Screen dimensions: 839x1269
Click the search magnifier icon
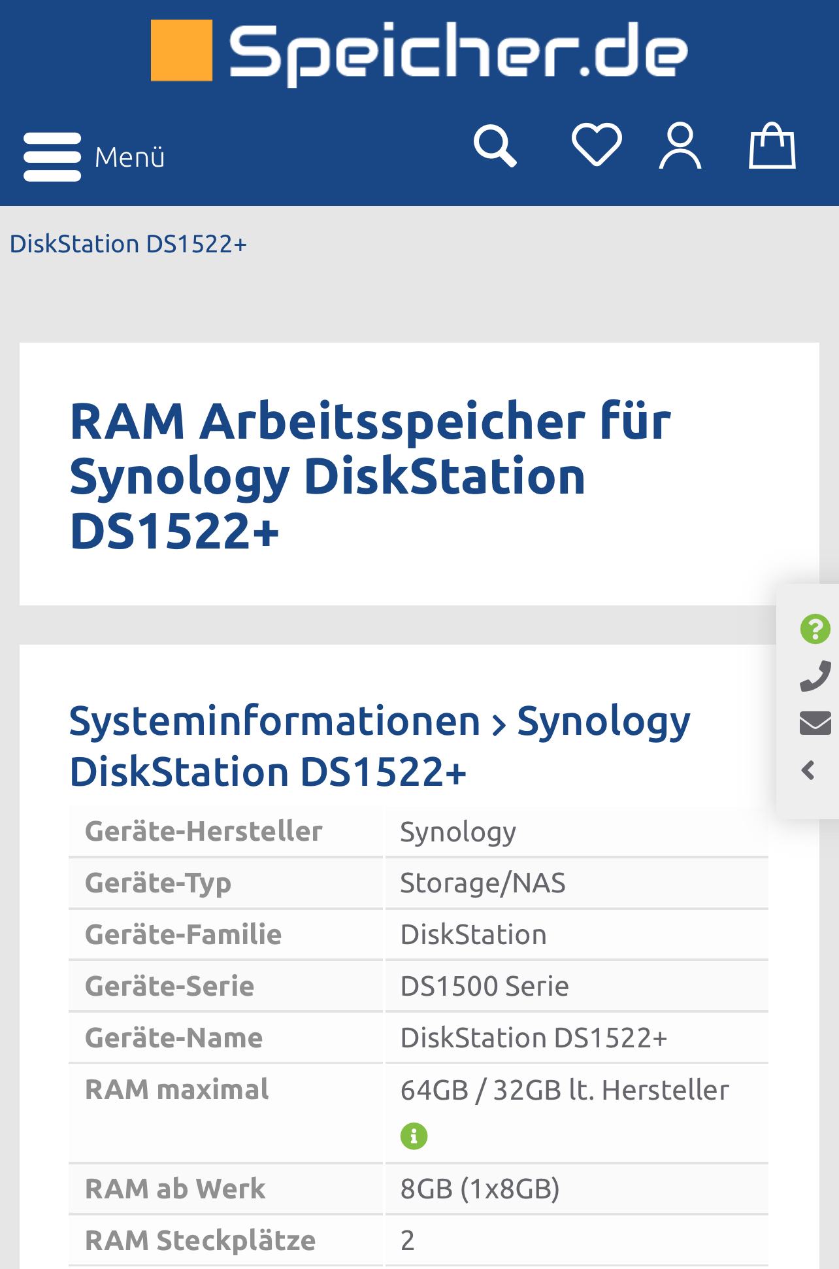[495, 146]
